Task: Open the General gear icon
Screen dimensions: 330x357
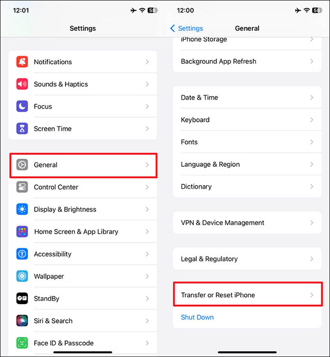Action: [x=22, y=165]
